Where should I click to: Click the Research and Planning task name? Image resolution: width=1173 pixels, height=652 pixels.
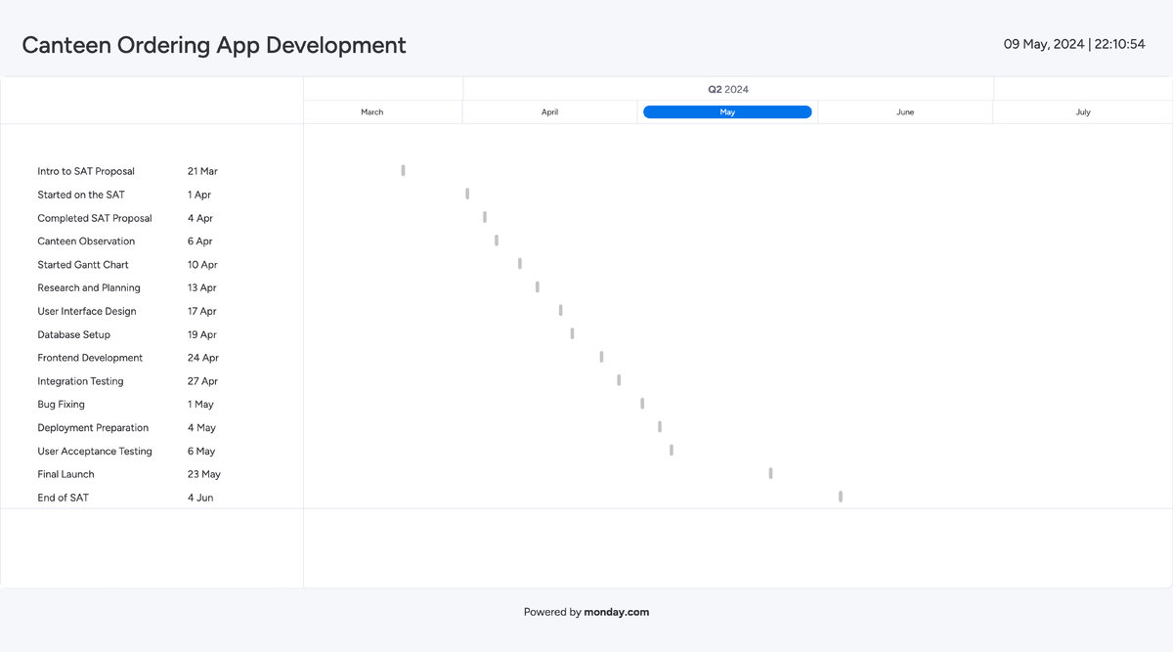89,287
